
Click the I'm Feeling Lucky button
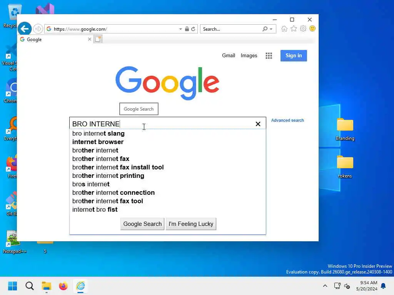[191, 224]
